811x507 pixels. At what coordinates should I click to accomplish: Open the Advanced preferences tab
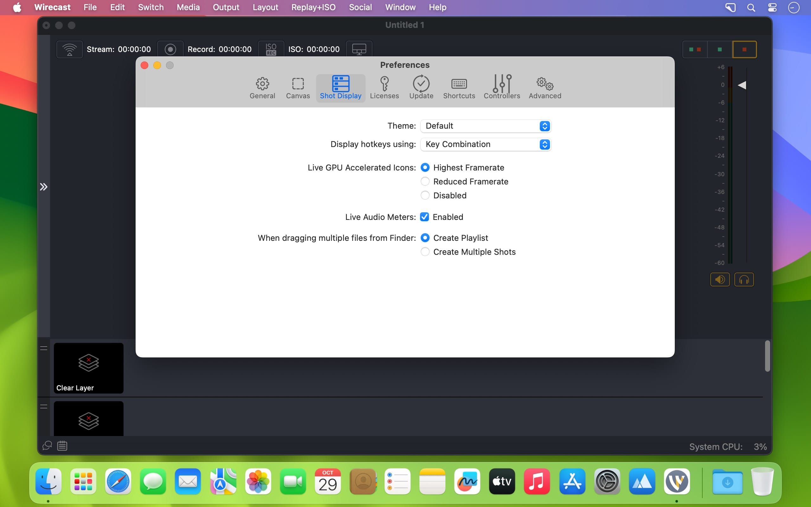(545, 87)
